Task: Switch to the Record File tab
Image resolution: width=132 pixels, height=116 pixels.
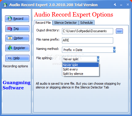Action: 43,23
